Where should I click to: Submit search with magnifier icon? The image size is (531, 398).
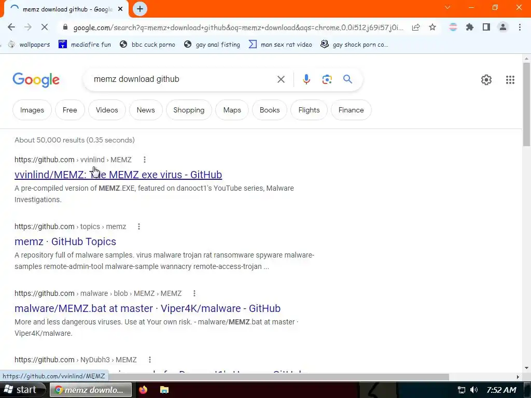[347, 79]
